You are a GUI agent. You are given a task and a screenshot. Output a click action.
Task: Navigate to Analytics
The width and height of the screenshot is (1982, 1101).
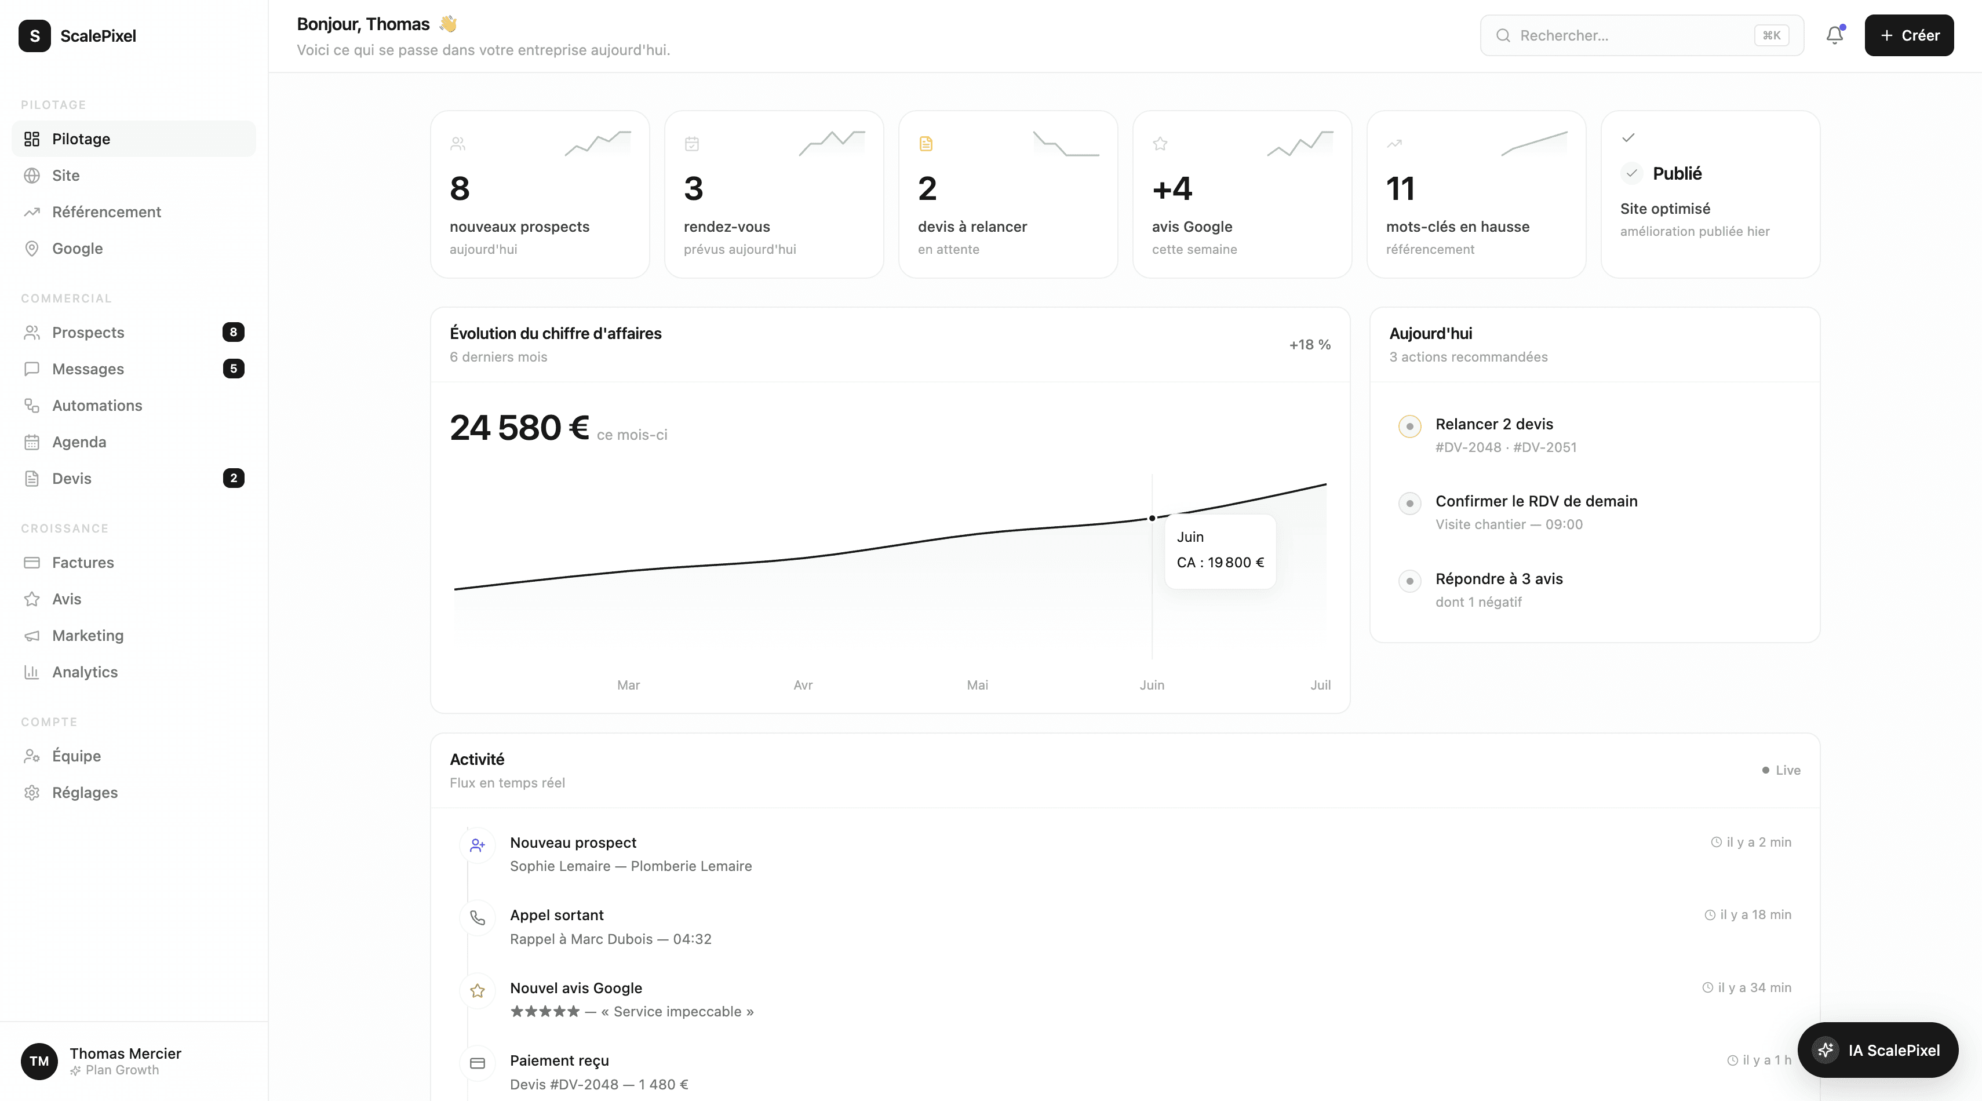click(x=134, y=672)
